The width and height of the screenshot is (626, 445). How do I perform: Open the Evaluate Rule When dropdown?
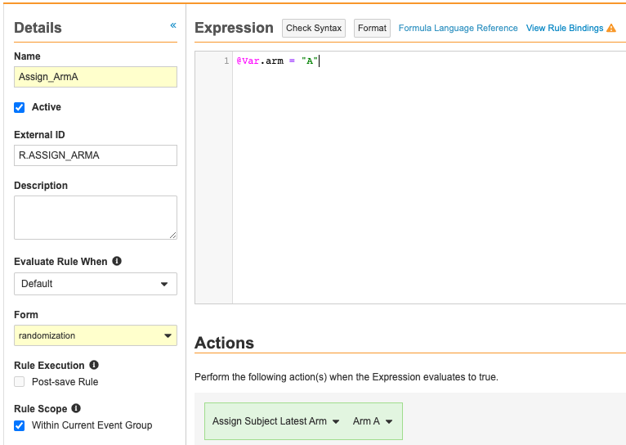[96, 284]
